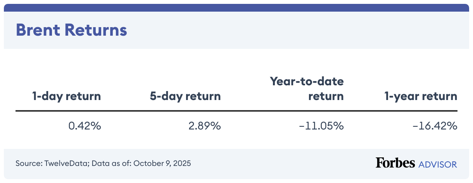Click the table header divider line
This screenshot has height=183, width=473.
[236, 111]
